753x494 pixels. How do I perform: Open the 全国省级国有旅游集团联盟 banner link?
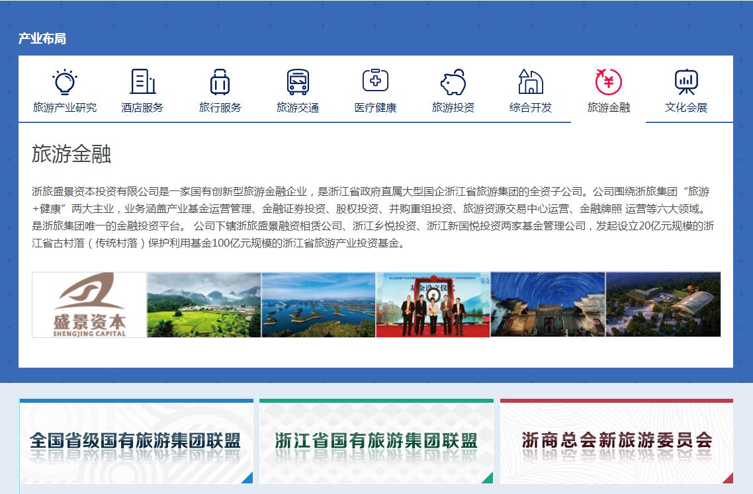pos(136,441)
